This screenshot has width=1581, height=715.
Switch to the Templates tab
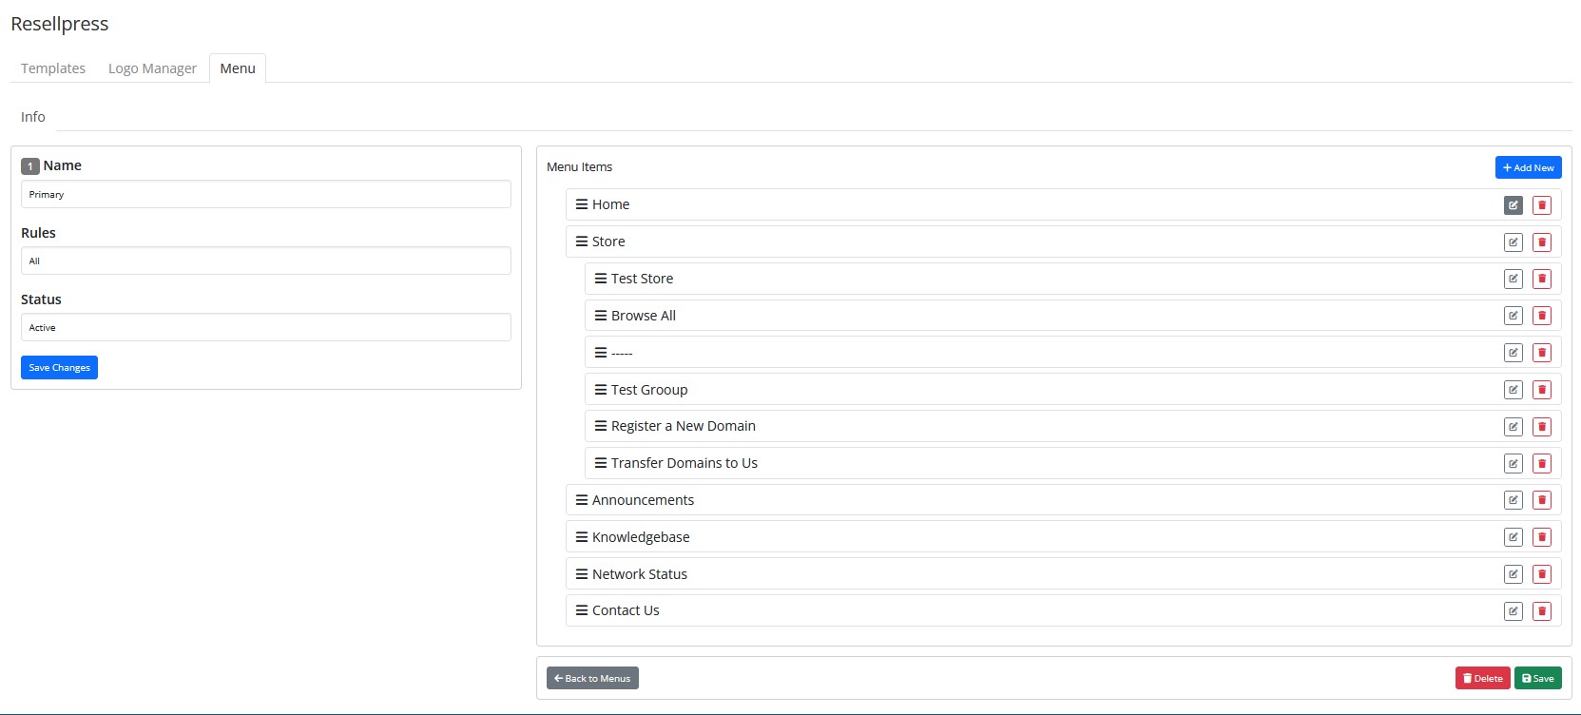[53, 68]
